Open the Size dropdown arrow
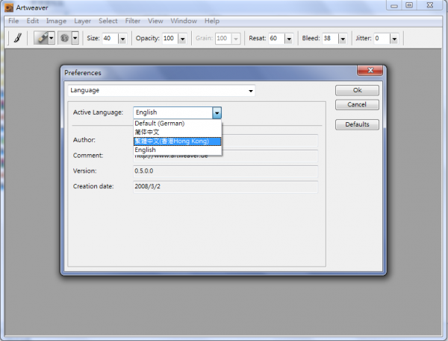The width and height of the screenshot is (448, 341). point(122,39)
